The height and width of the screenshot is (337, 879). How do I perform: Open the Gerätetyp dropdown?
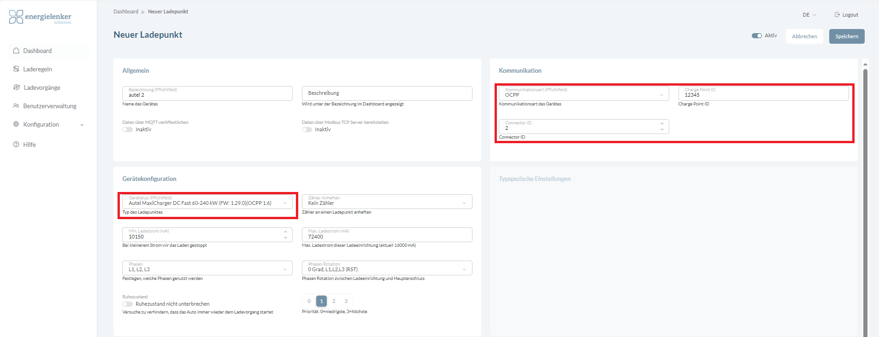pos(207,202)
